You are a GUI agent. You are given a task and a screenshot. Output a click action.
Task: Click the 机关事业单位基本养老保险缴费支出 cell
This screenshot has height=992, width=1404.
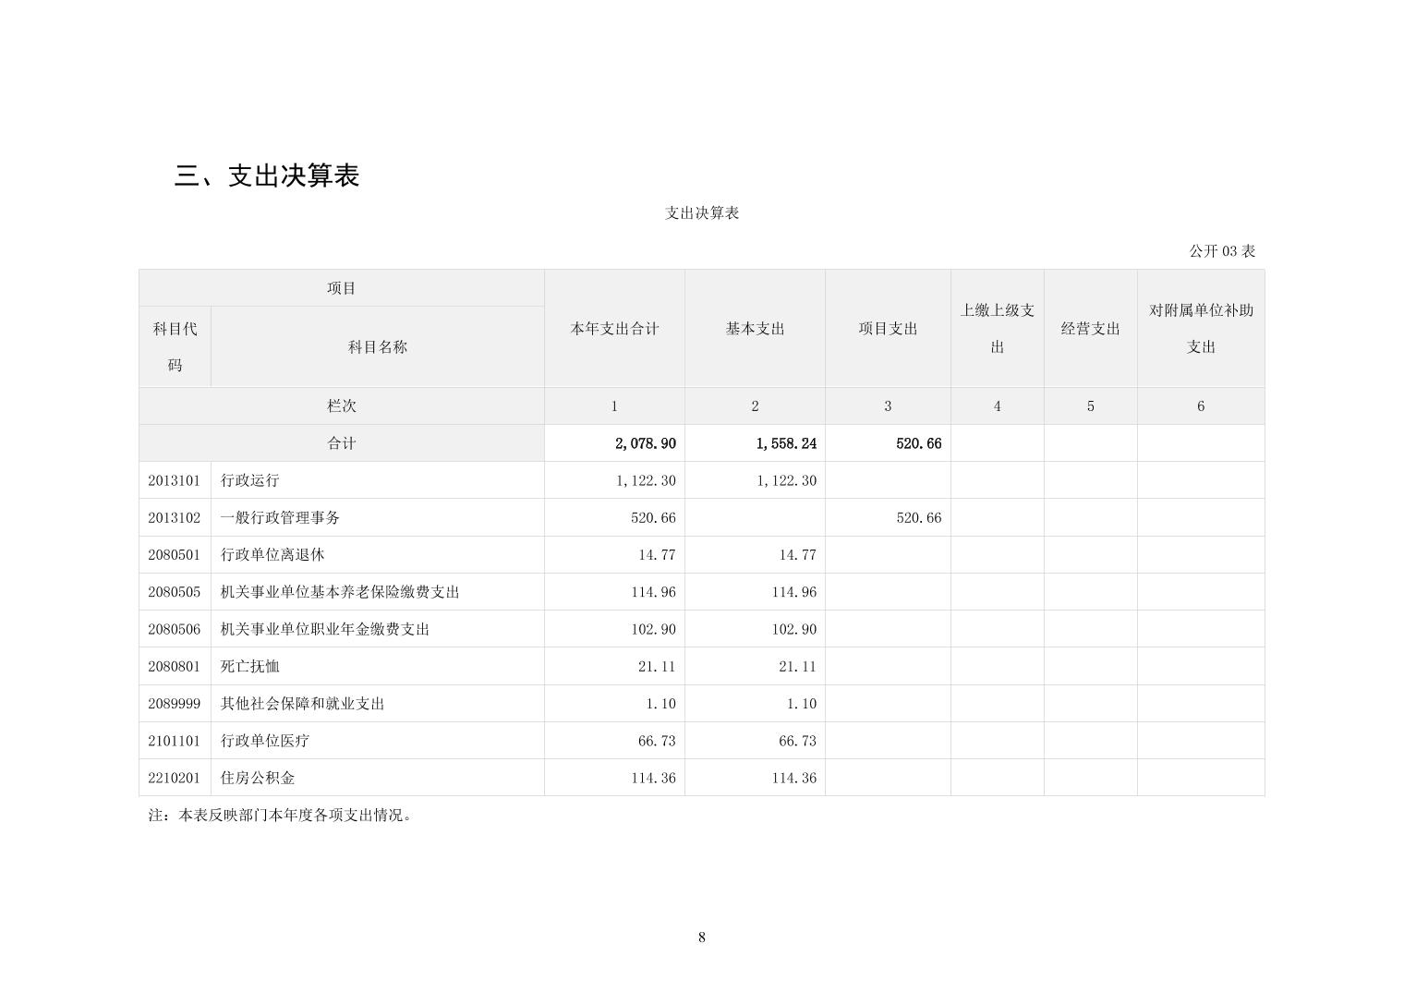coord(339,592)
